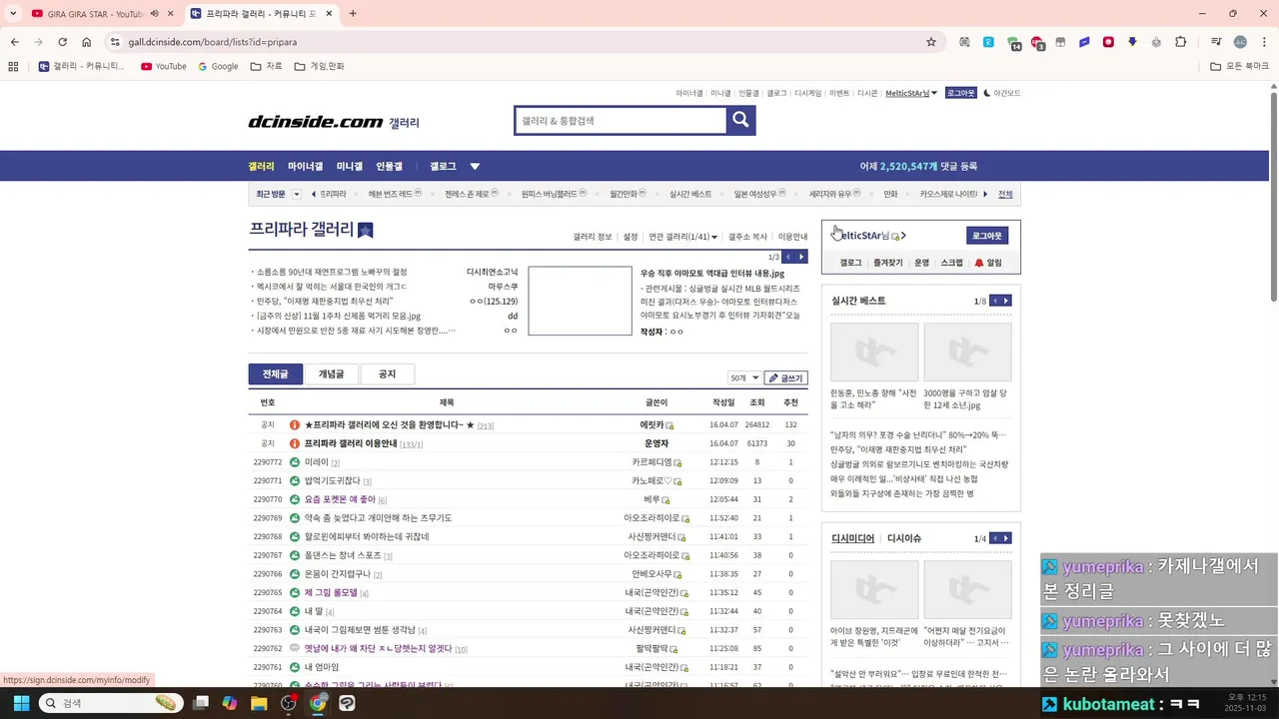Open 즐겨찾기 in the user panel

click(887, 263)
